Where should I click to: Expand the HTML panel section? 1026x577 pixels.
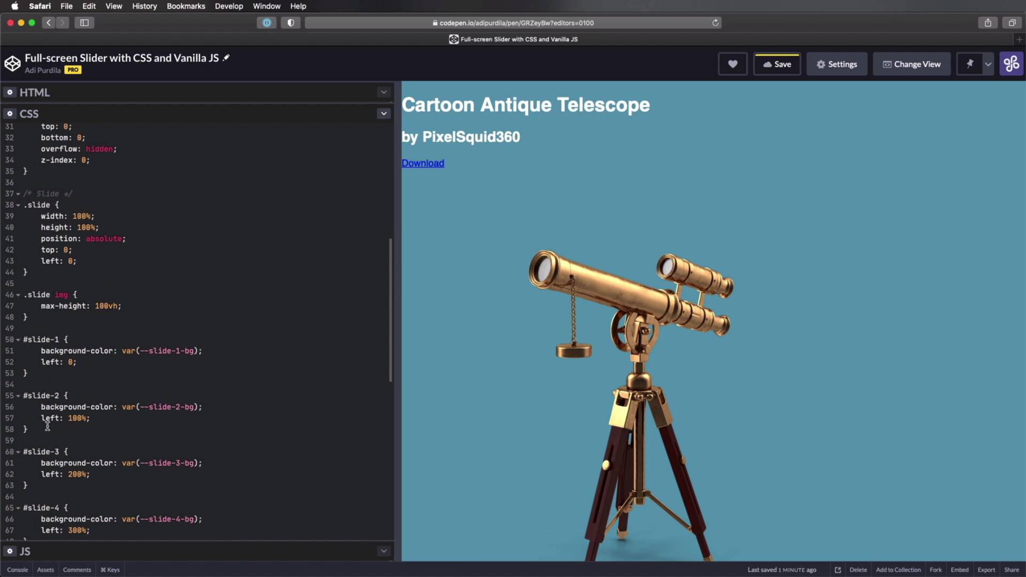tap(384, 92)
